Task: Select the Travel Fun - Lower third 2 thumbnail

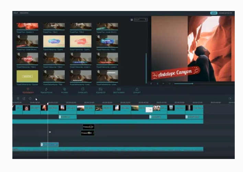Action: pyautogui.click(x=27, y=41)
